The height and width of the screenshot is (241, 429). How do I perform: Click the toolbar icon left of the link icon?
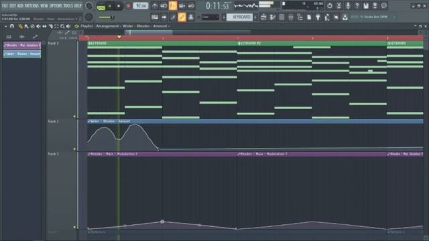point(173,17)
